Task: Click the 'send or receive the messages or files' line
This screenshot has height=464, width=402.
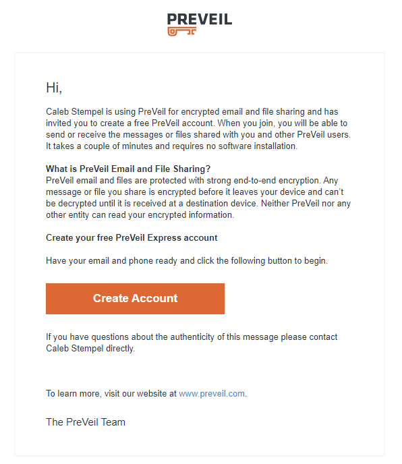Action: (x=198, y=135)
